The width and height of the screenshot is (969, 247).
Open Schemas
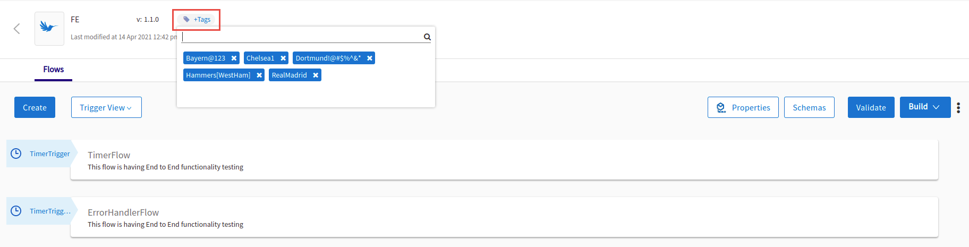[809, 107]
